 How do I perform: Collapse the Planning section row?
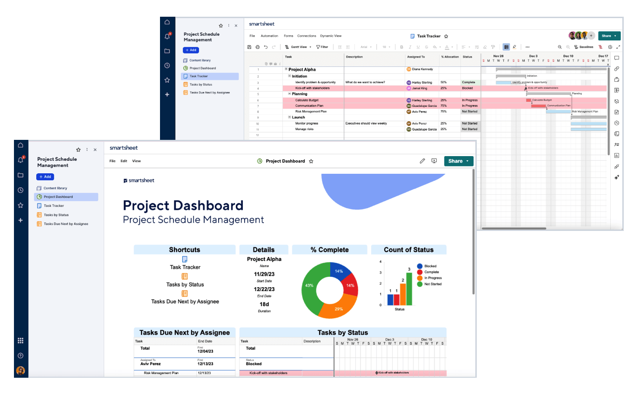[x=289, y=94]
